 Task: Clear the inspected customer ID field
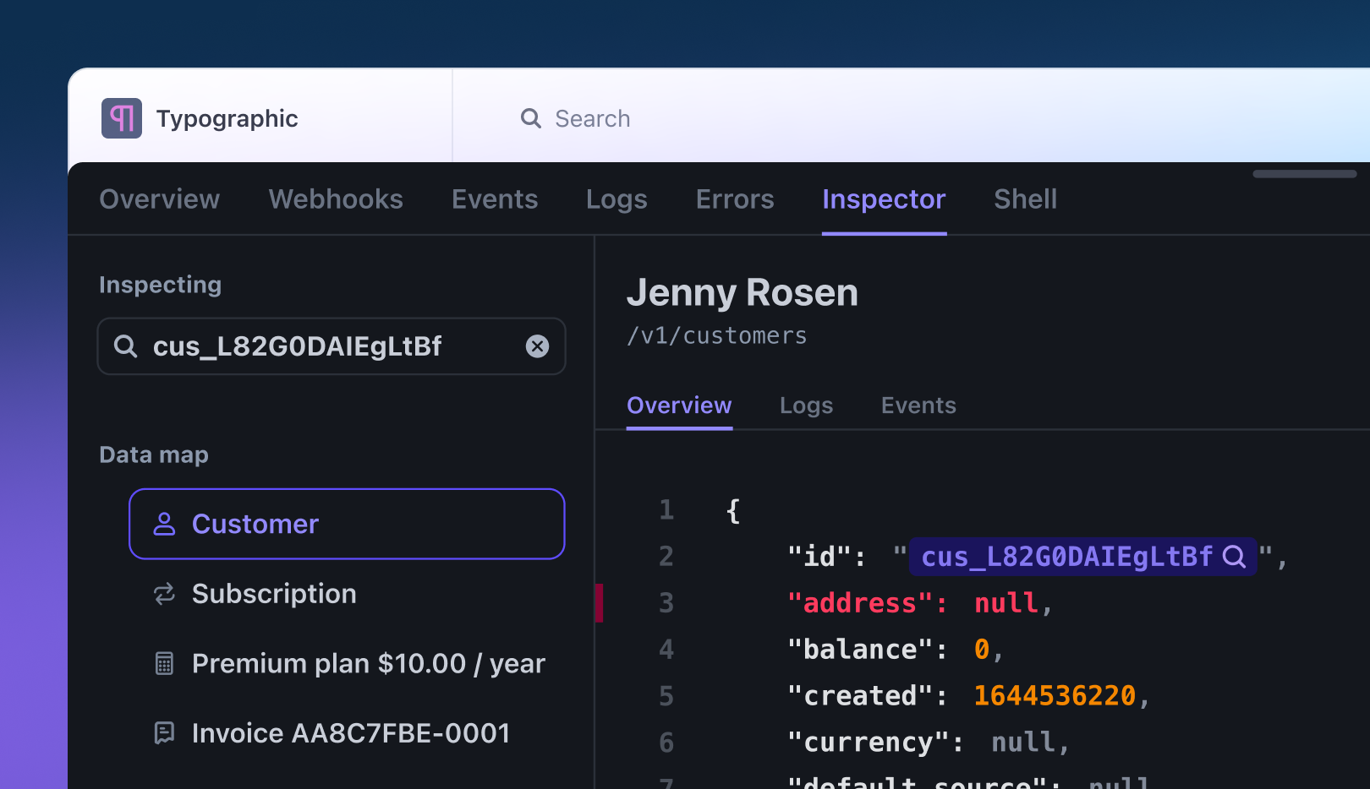click(537, 346)
